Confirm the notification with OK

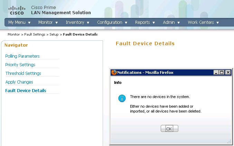(x=169, y=128)
